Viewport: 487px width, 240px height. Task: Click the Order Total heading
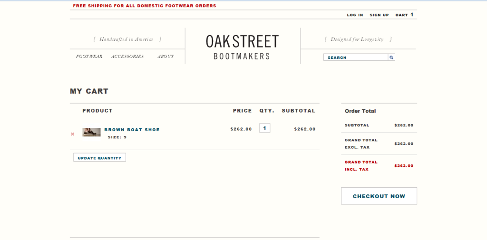(x=360, y=111)
